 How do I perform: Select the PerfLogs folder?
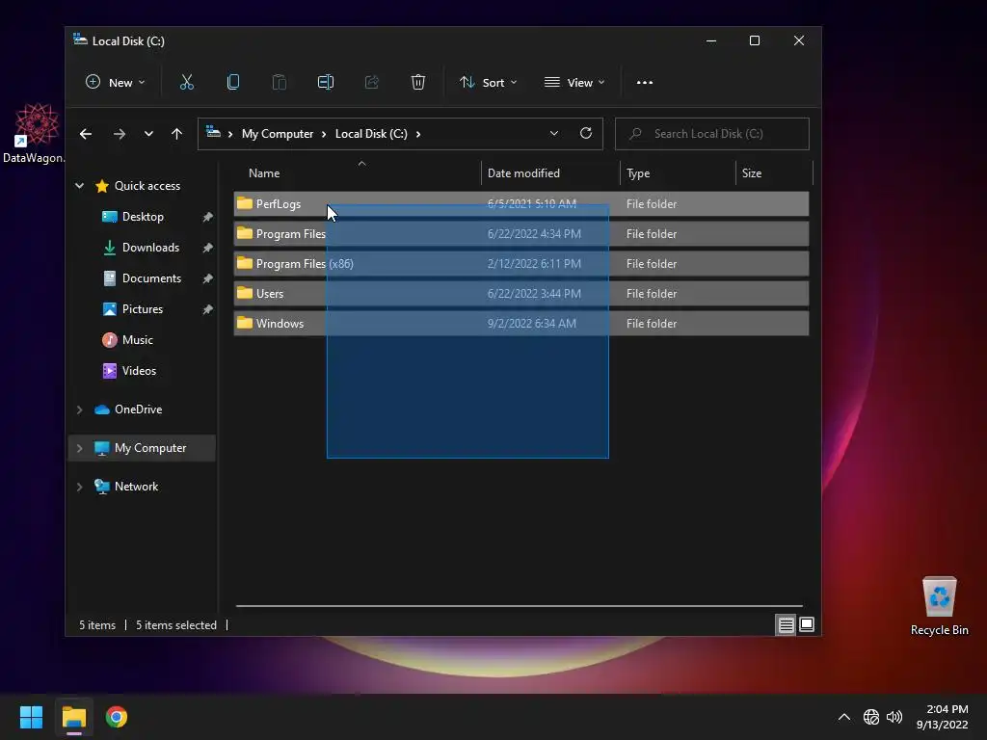(x=521, y=204)
